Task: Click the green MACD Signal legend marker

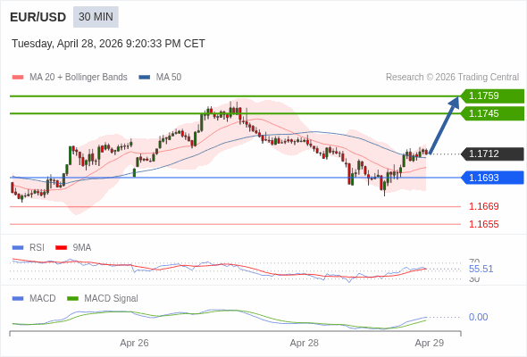Action: (x=72, y=299)
